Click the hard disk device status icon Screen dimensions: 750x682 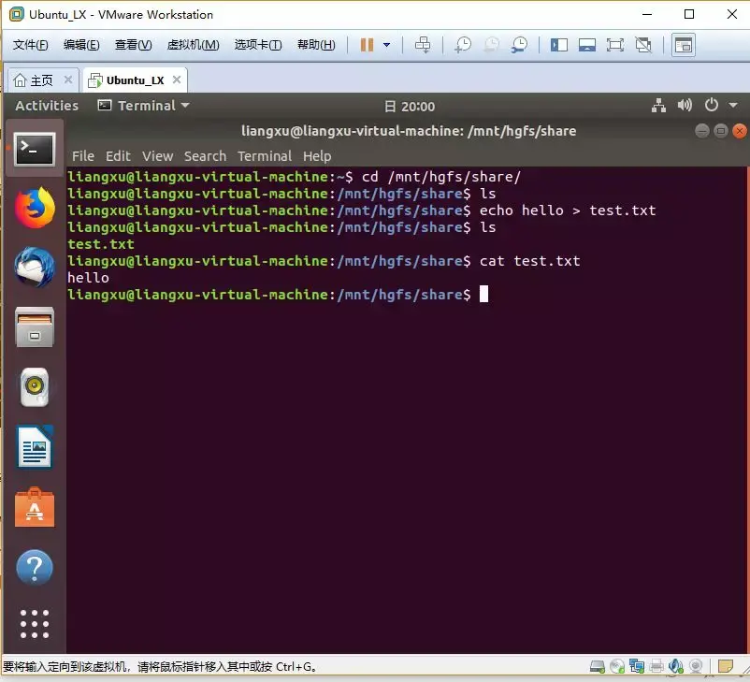tap(598, 666)
